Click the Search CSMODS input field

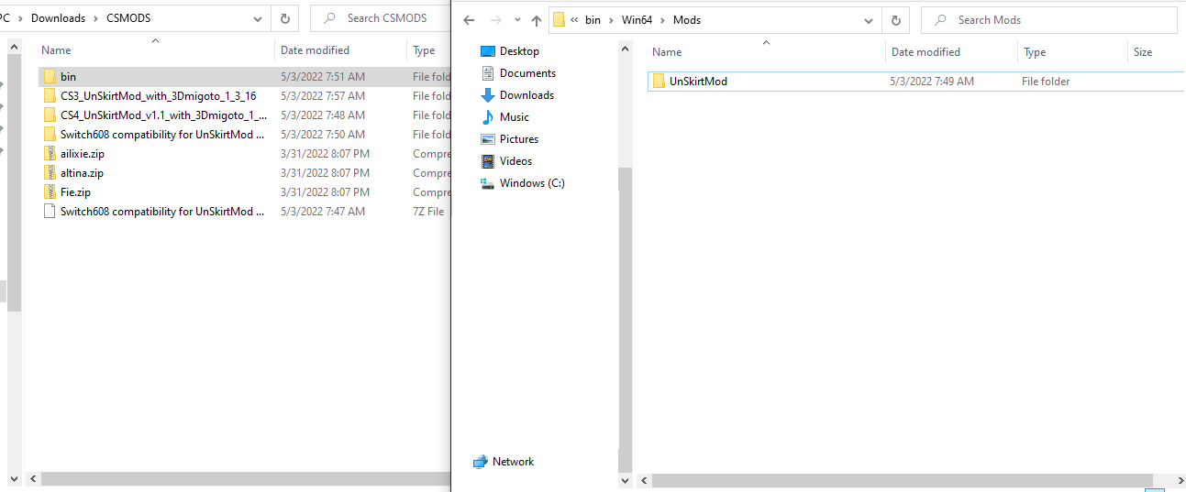pos(380,18)
